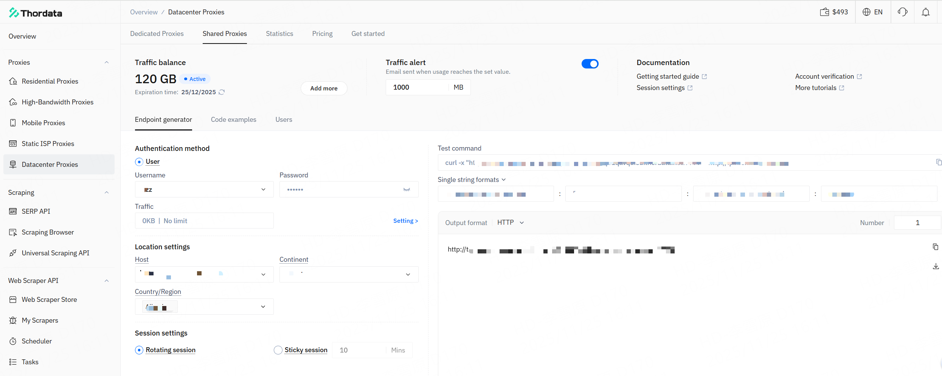Refresh the expiration time icon
Viewport: 942px width, 376px height.
click(x=222, y=92)
